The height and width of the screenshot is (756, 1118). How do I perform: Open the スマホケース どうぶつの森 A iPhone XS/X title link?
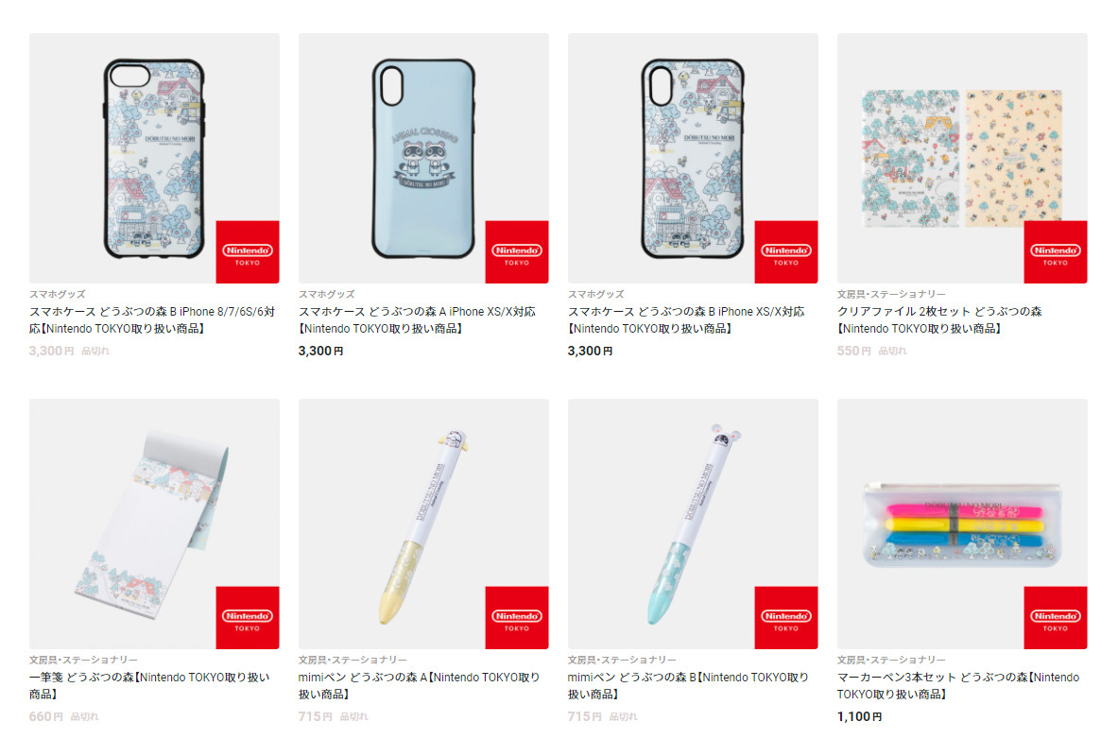(417, 320)
